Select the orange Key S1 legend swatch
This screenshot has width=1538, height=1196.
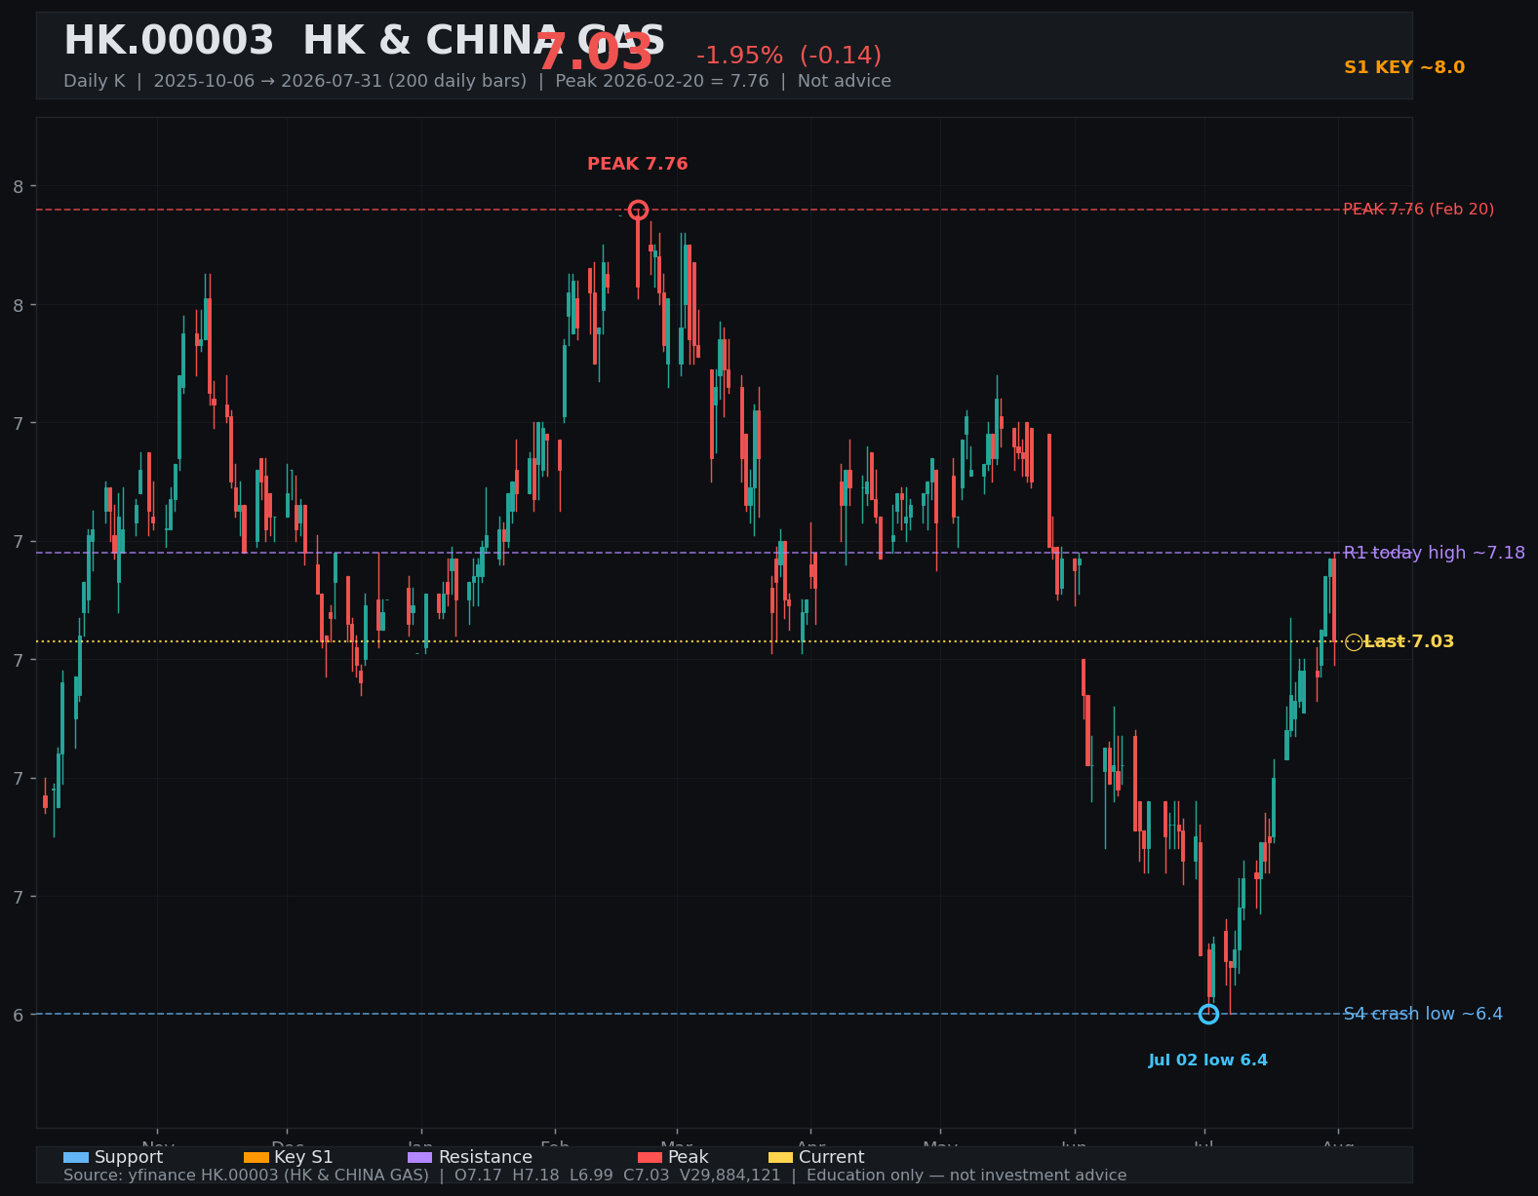[x=256, y=1157]
